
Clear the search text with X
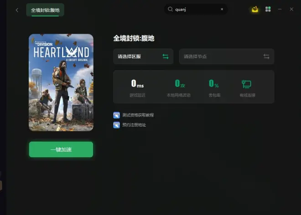point(222,9)
